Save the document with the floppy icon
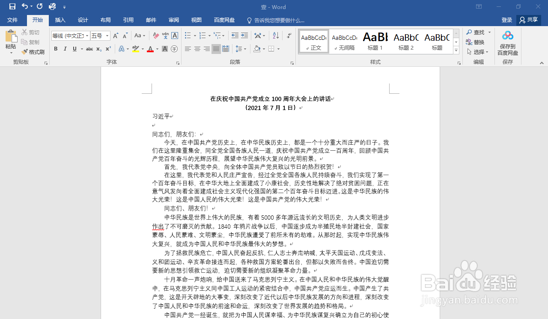Screen dimensions: 548x319 coord(12,6)
